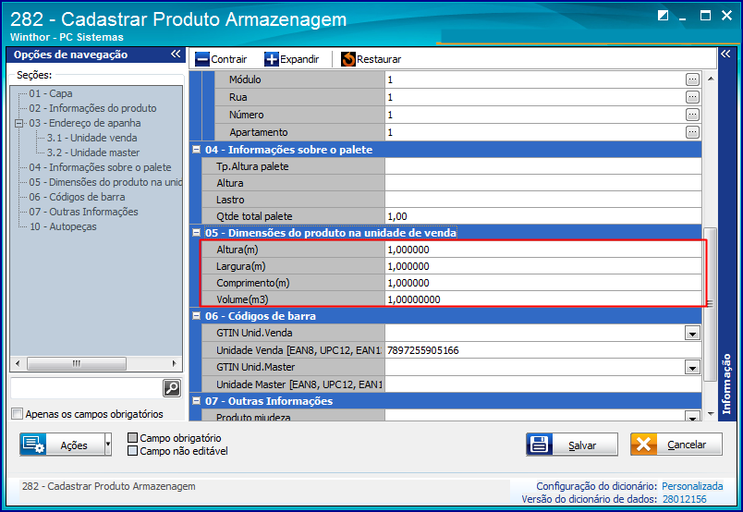743x512 pixels.
Task: Collapse section 06 - Códigos de barra
Action: point(196,315)
